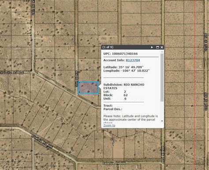Click the Parcel Des.: label
The image size is (209, 170).
(x=113, y=109)
